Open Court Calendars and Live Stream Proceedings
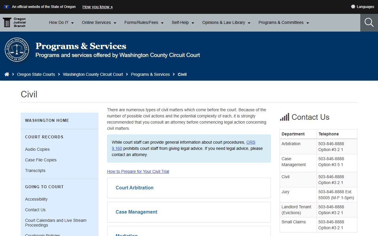Screen dimensions: 378x236 point(56,223)
